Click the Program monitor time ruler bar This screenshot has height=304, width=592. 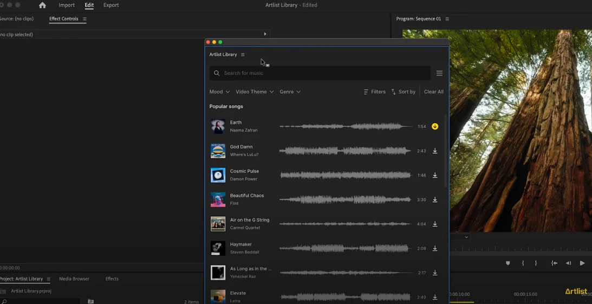click(x=521, y=249)
